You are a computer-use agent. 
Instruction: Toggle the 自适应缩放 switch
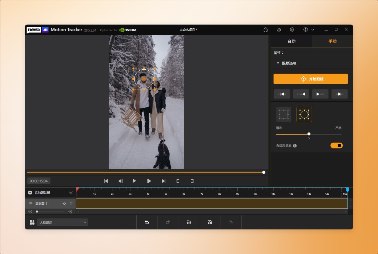[x=336, y=146]
